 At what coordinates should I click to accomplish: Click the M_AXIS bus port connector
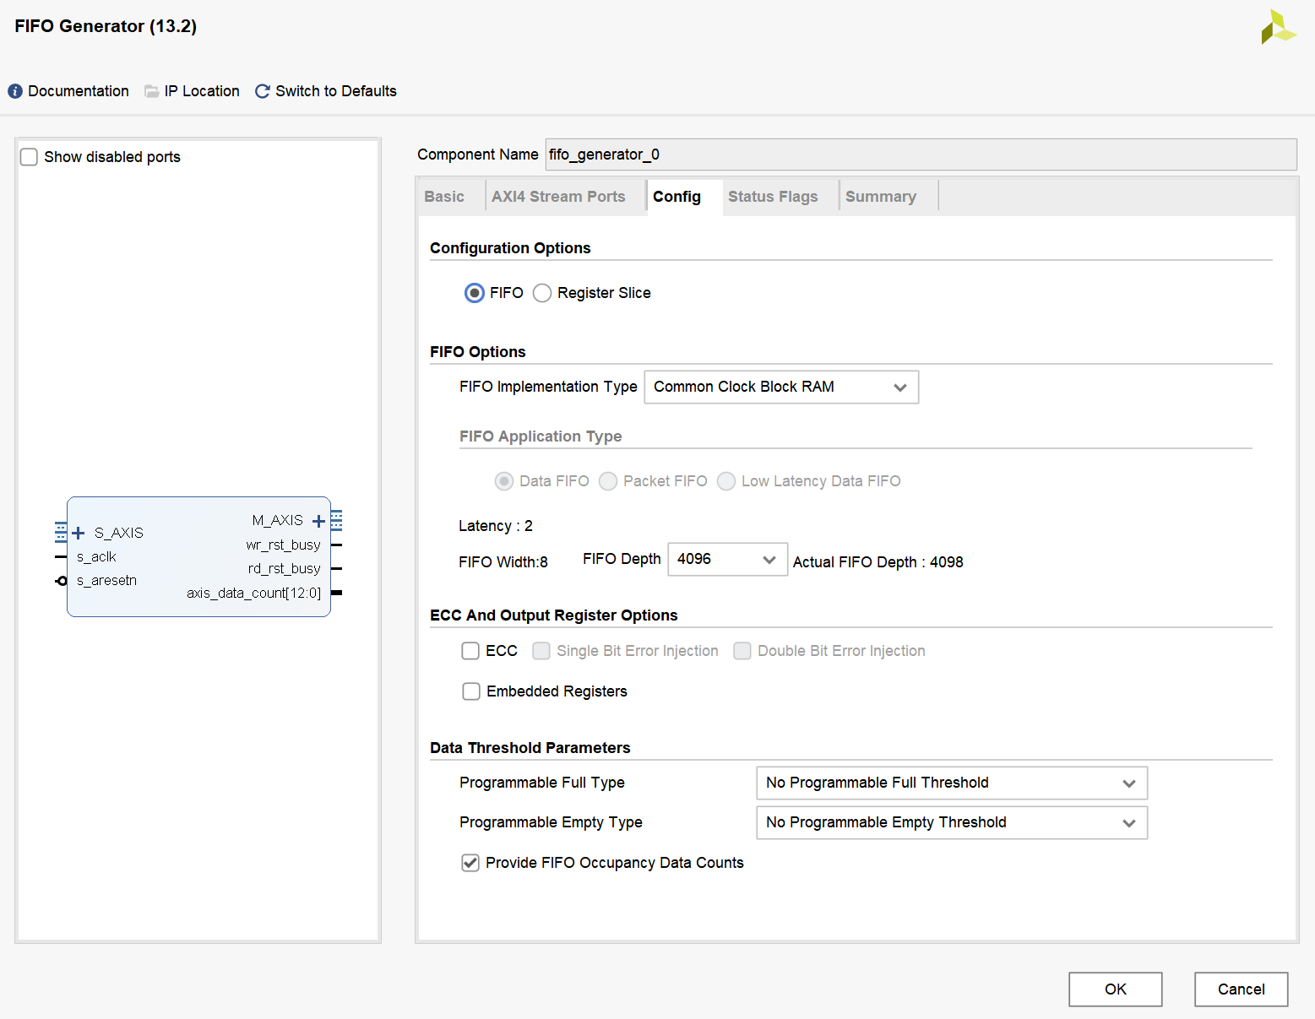pyautogui.click(x=336, y=520)
